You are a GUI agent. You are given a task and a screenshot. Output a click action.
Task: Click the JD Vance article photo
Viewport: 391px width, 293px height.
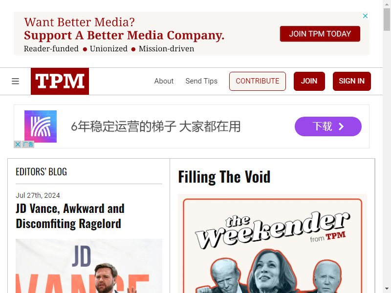click(x=89, y=266)
